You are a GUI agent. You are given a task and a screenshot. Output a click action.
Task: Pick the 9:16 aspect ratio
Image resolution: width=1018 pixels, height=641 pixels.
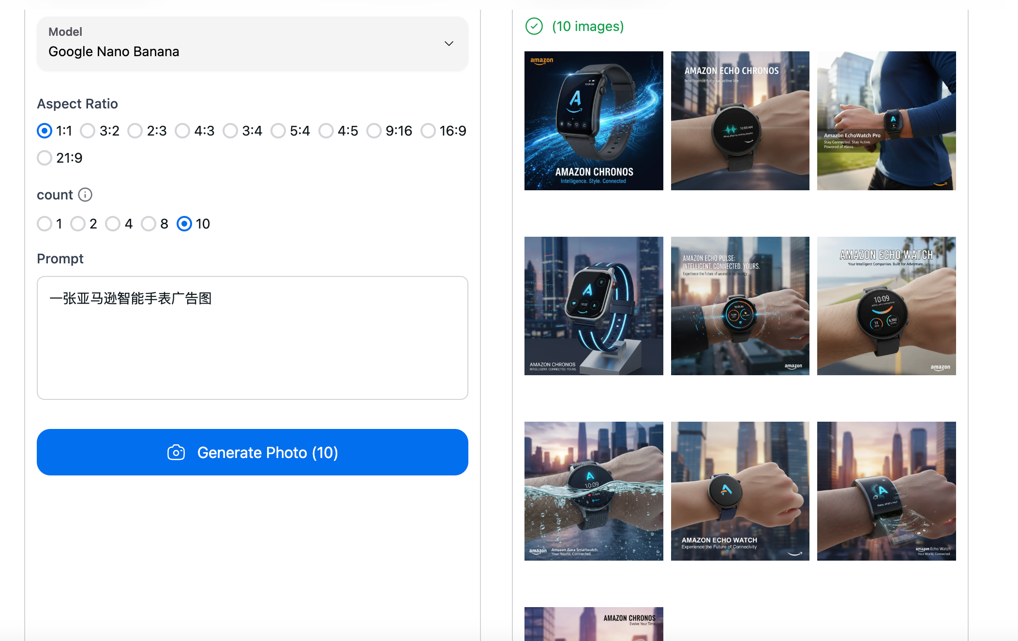[374, 131]
